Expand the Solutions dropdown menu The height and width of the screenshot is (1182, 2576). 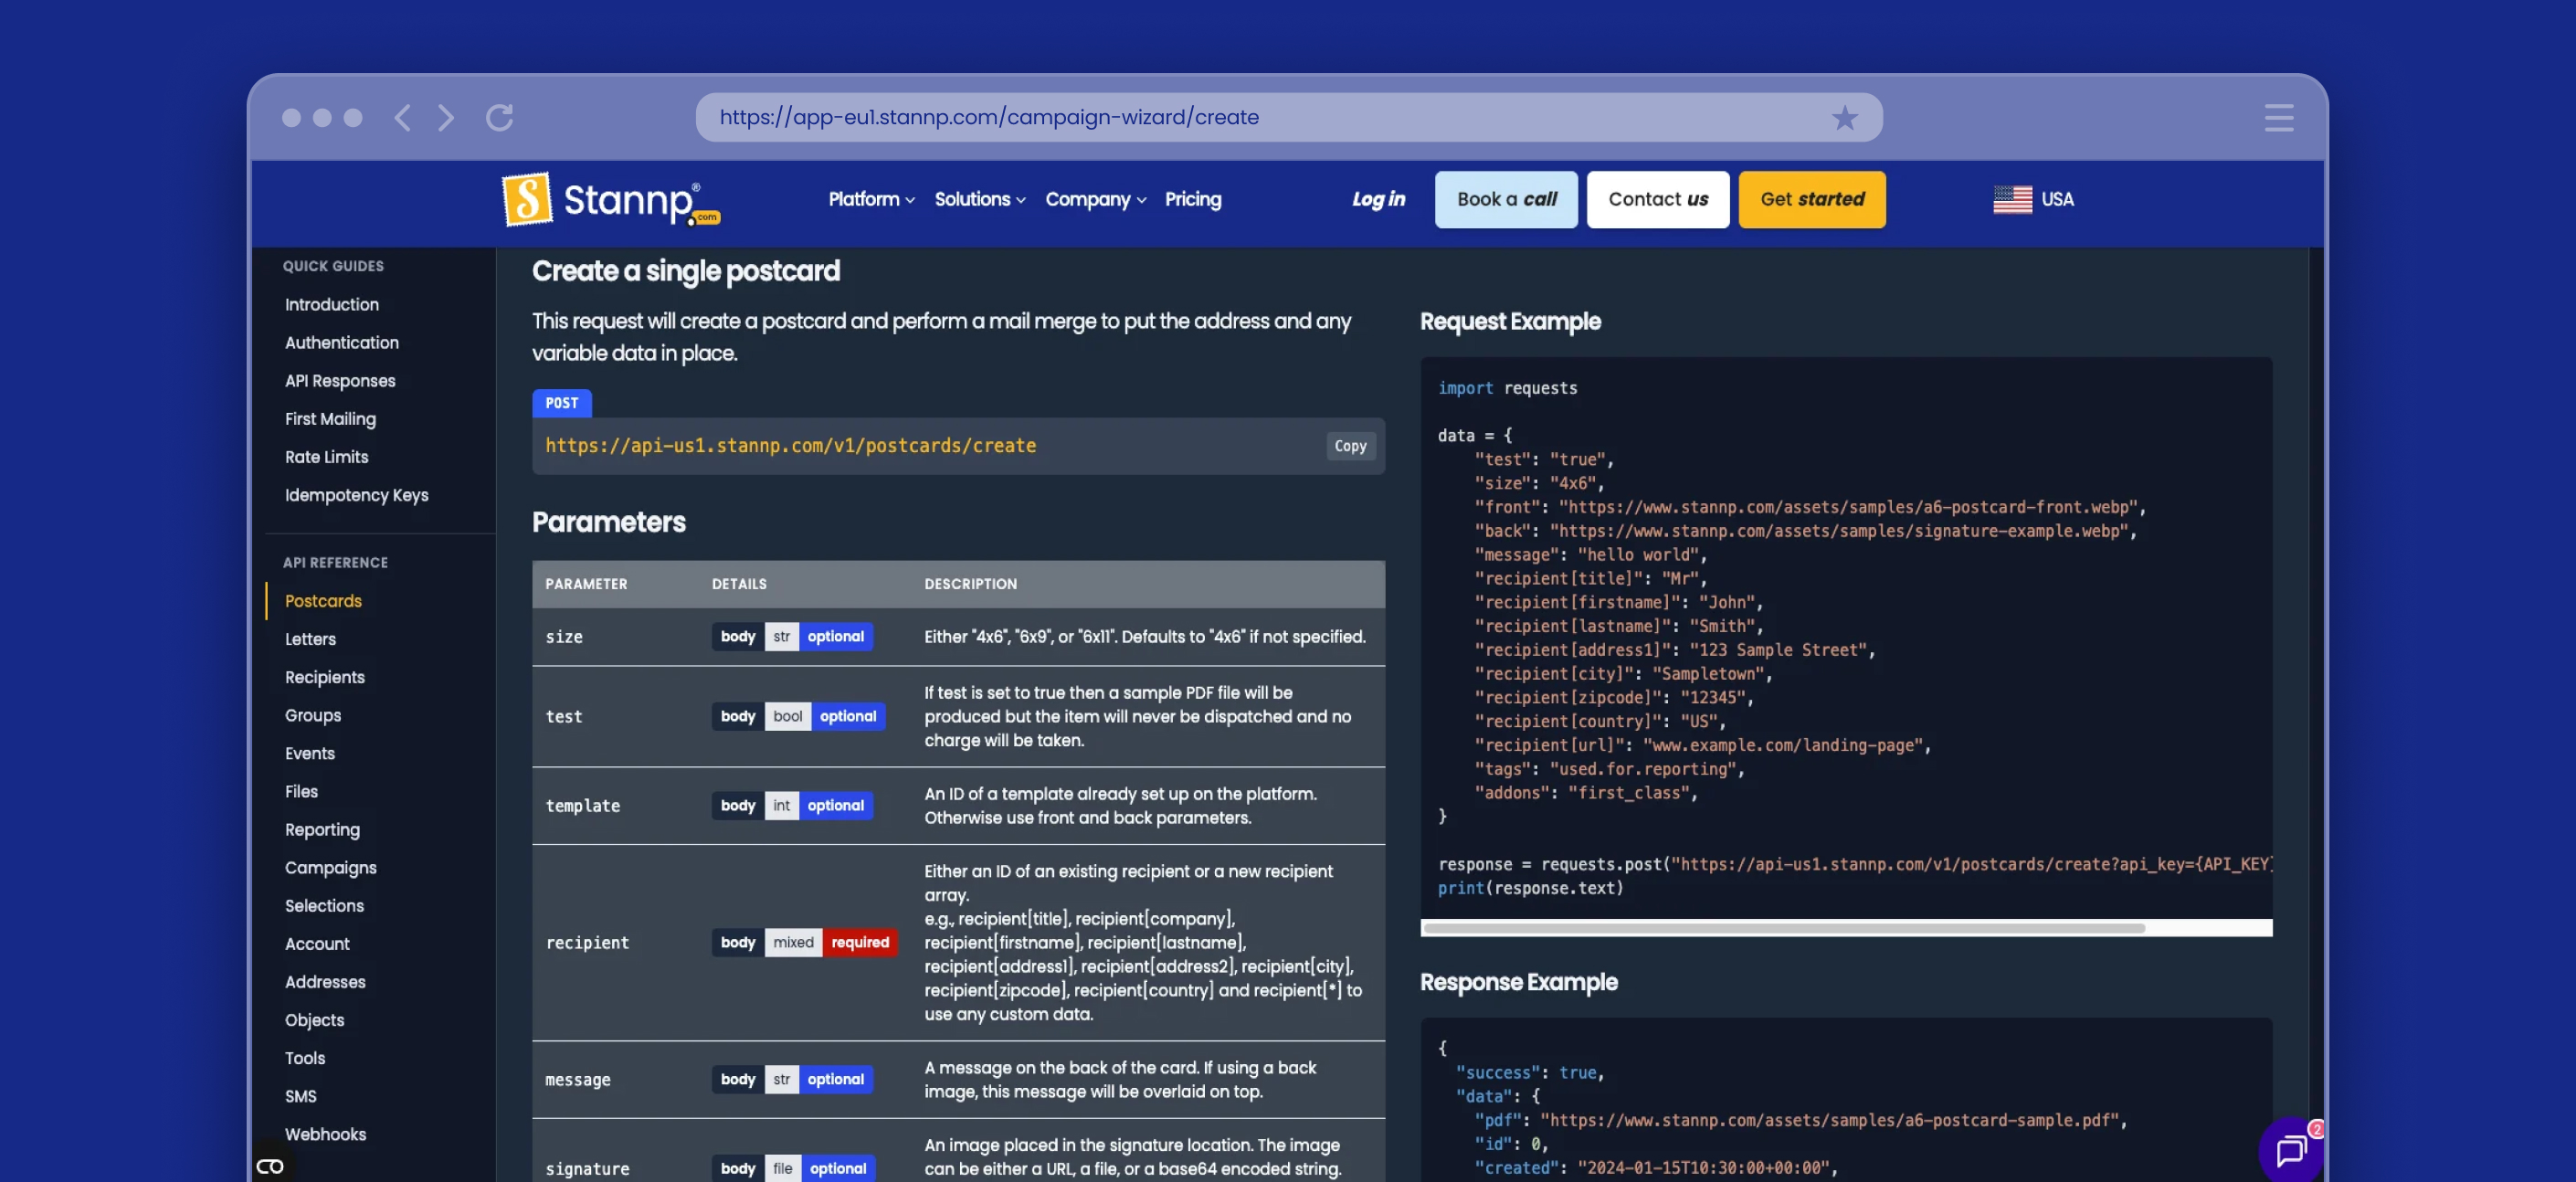[x=979, y=199]
